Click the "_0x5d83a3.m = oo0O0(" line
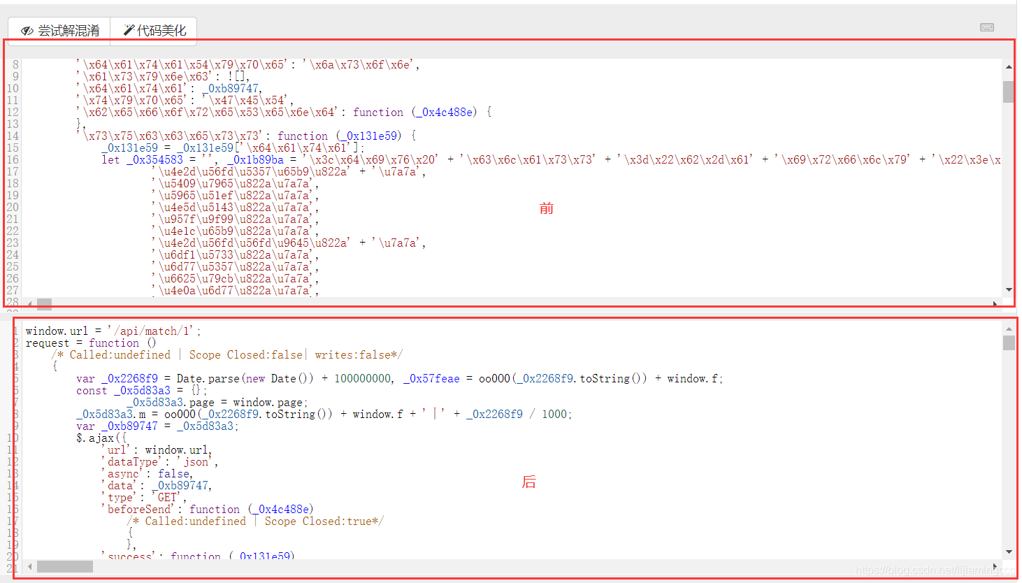 (x=324, y=415)
